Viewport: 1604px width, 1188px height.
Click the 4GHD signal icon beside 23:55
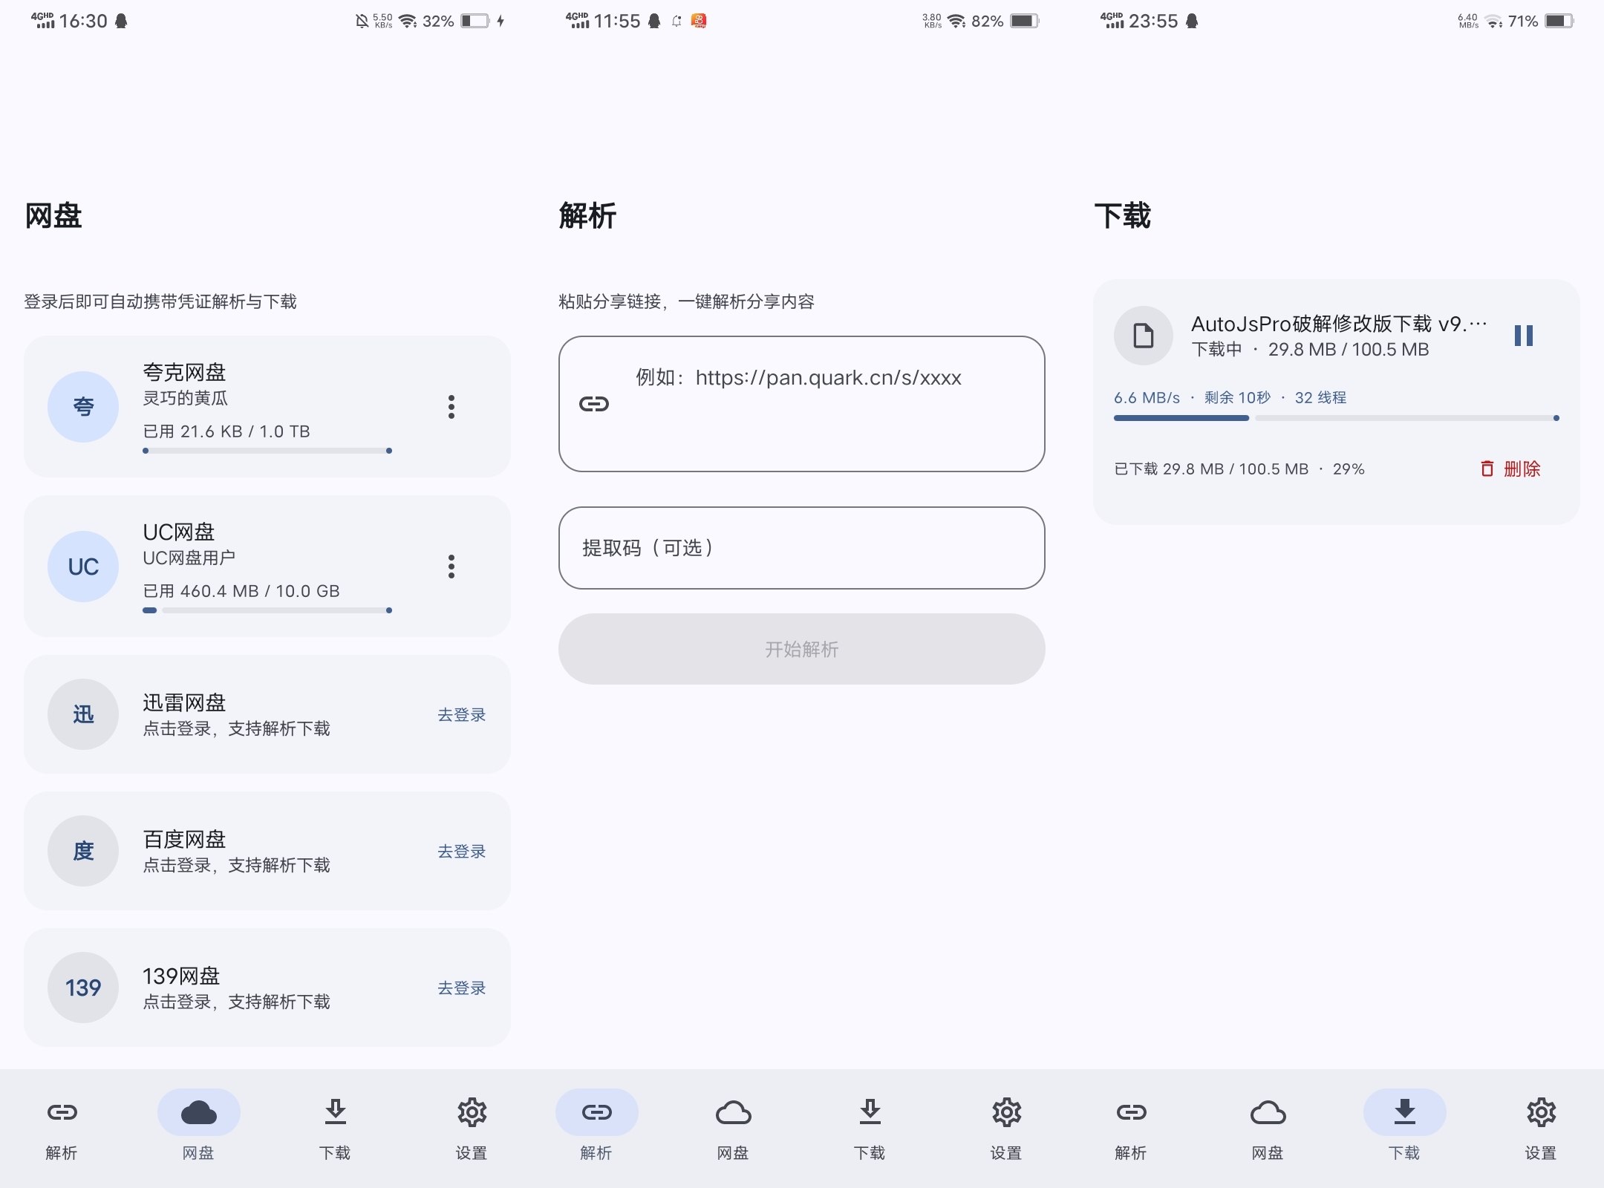tap(1112, 21)
